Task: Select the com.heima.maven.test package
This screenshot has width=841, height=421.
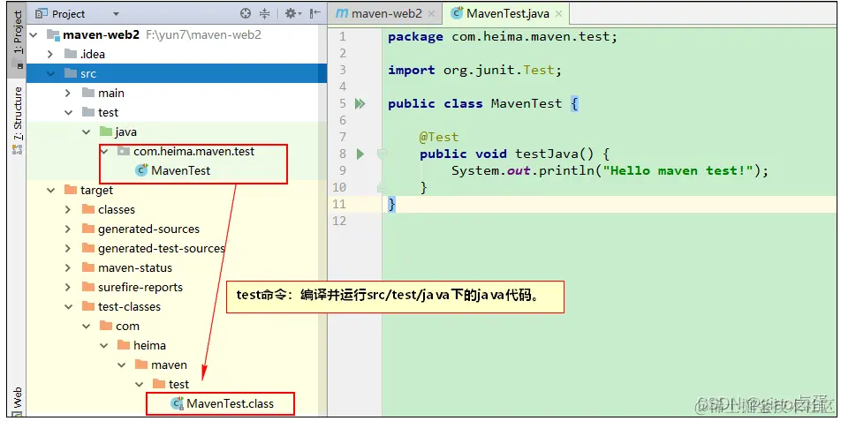Action: 193,151
